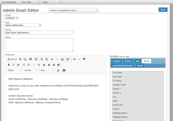Align text left
173x121 pixels.
click(x=44, y=65)
